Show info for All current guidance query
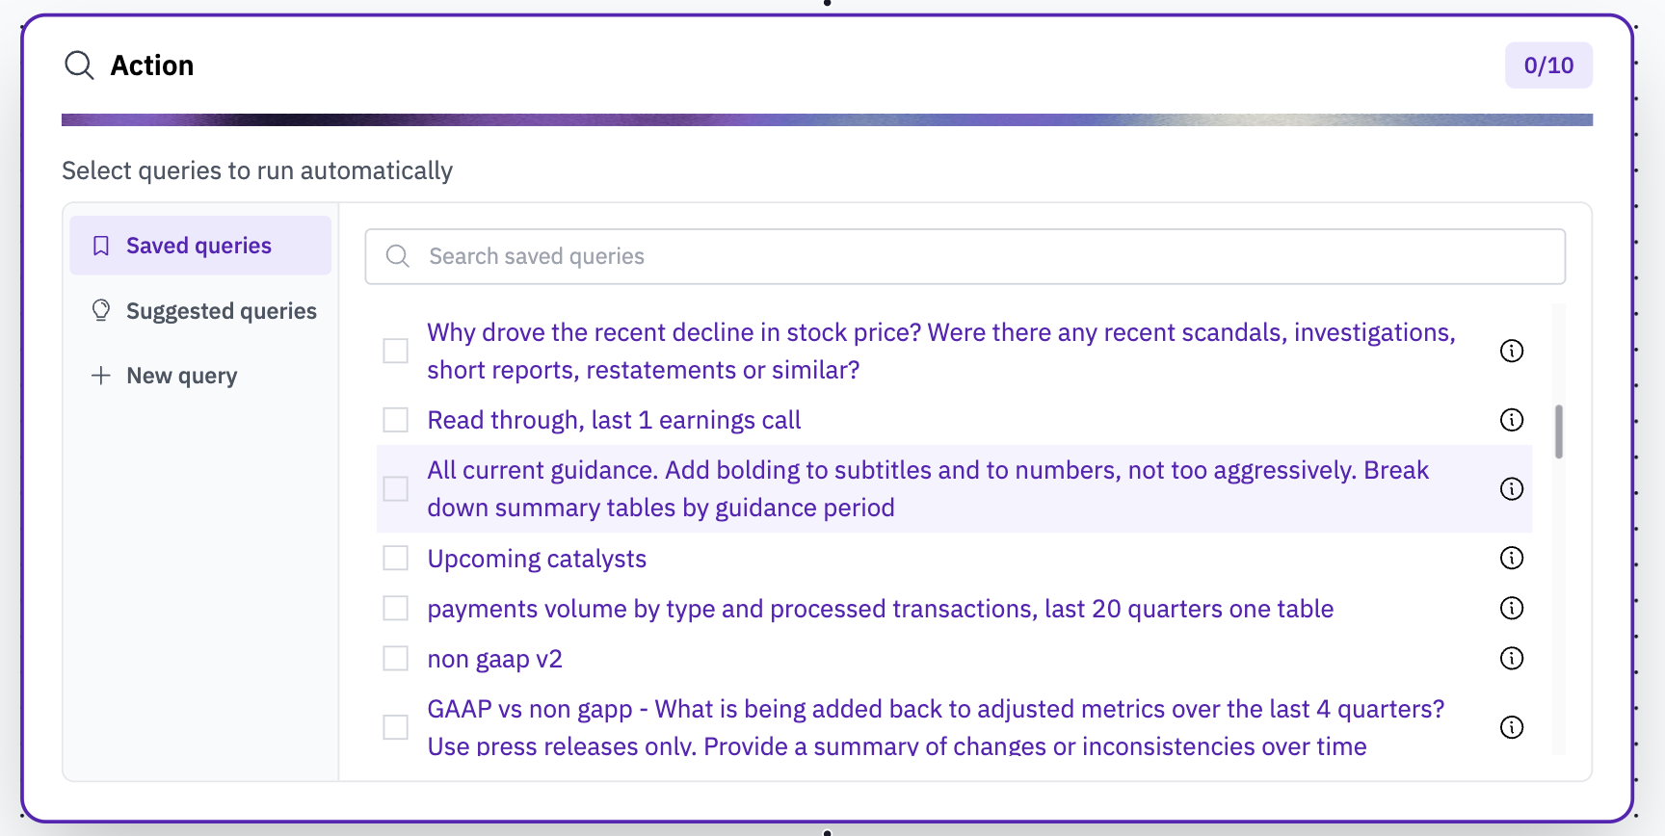Screen dimensions: 1665x836 [x=1512, y=489]
